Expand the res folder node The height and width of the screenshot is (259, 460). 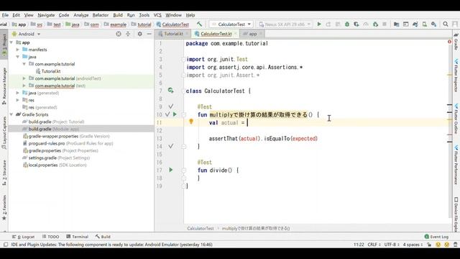[x=18, y=100]
